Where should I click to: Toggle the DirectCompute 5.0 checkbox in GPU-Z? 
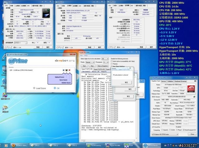pos(183,130)
